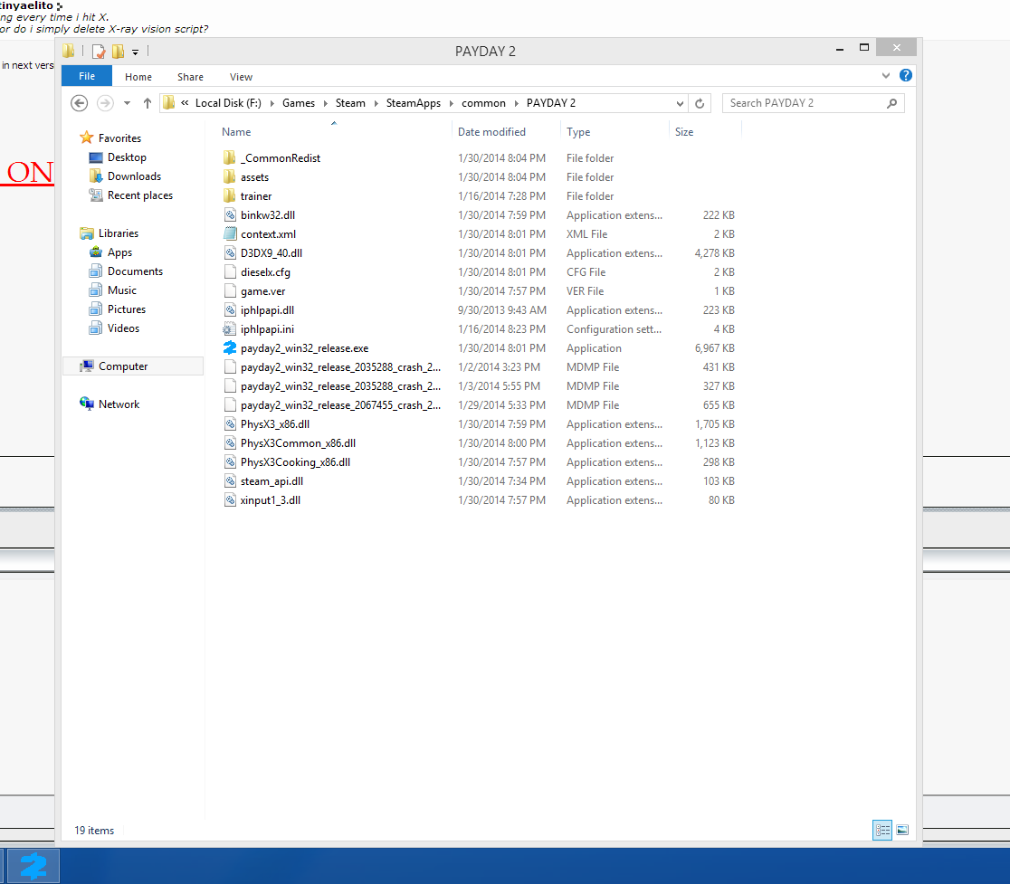Viewport: 1010px width, 884px height.
Task: Navigate to Local Disk (F:) breadcrumb
Action: 228,103
